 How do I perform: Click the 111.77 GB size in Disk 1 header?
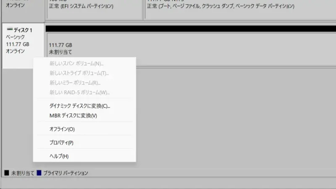pos(18,45)
